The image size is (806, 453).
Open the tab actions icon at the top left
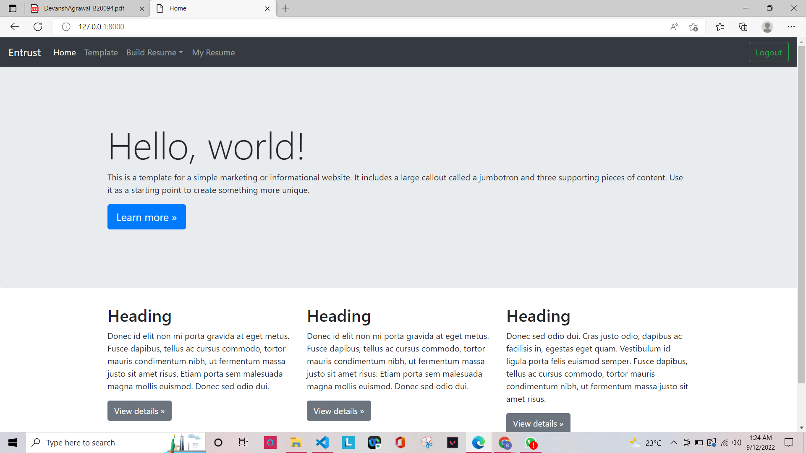point(13,8)
